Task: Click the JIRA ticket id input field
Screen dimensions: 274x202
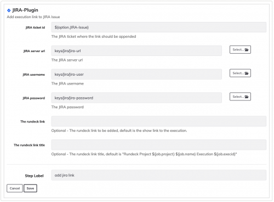Action: [158, 27]
